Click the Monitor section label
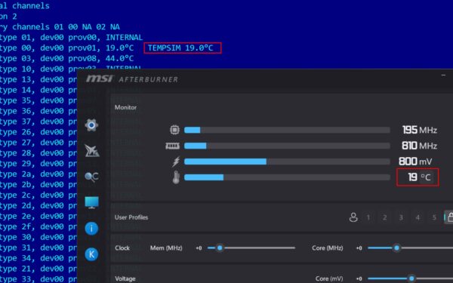 125,107
